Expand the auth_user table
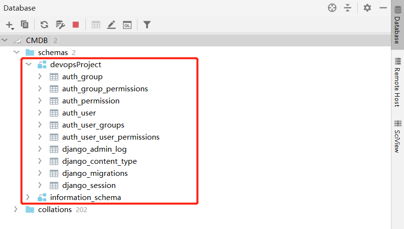 pyautogui.click(x=40, y=113)
